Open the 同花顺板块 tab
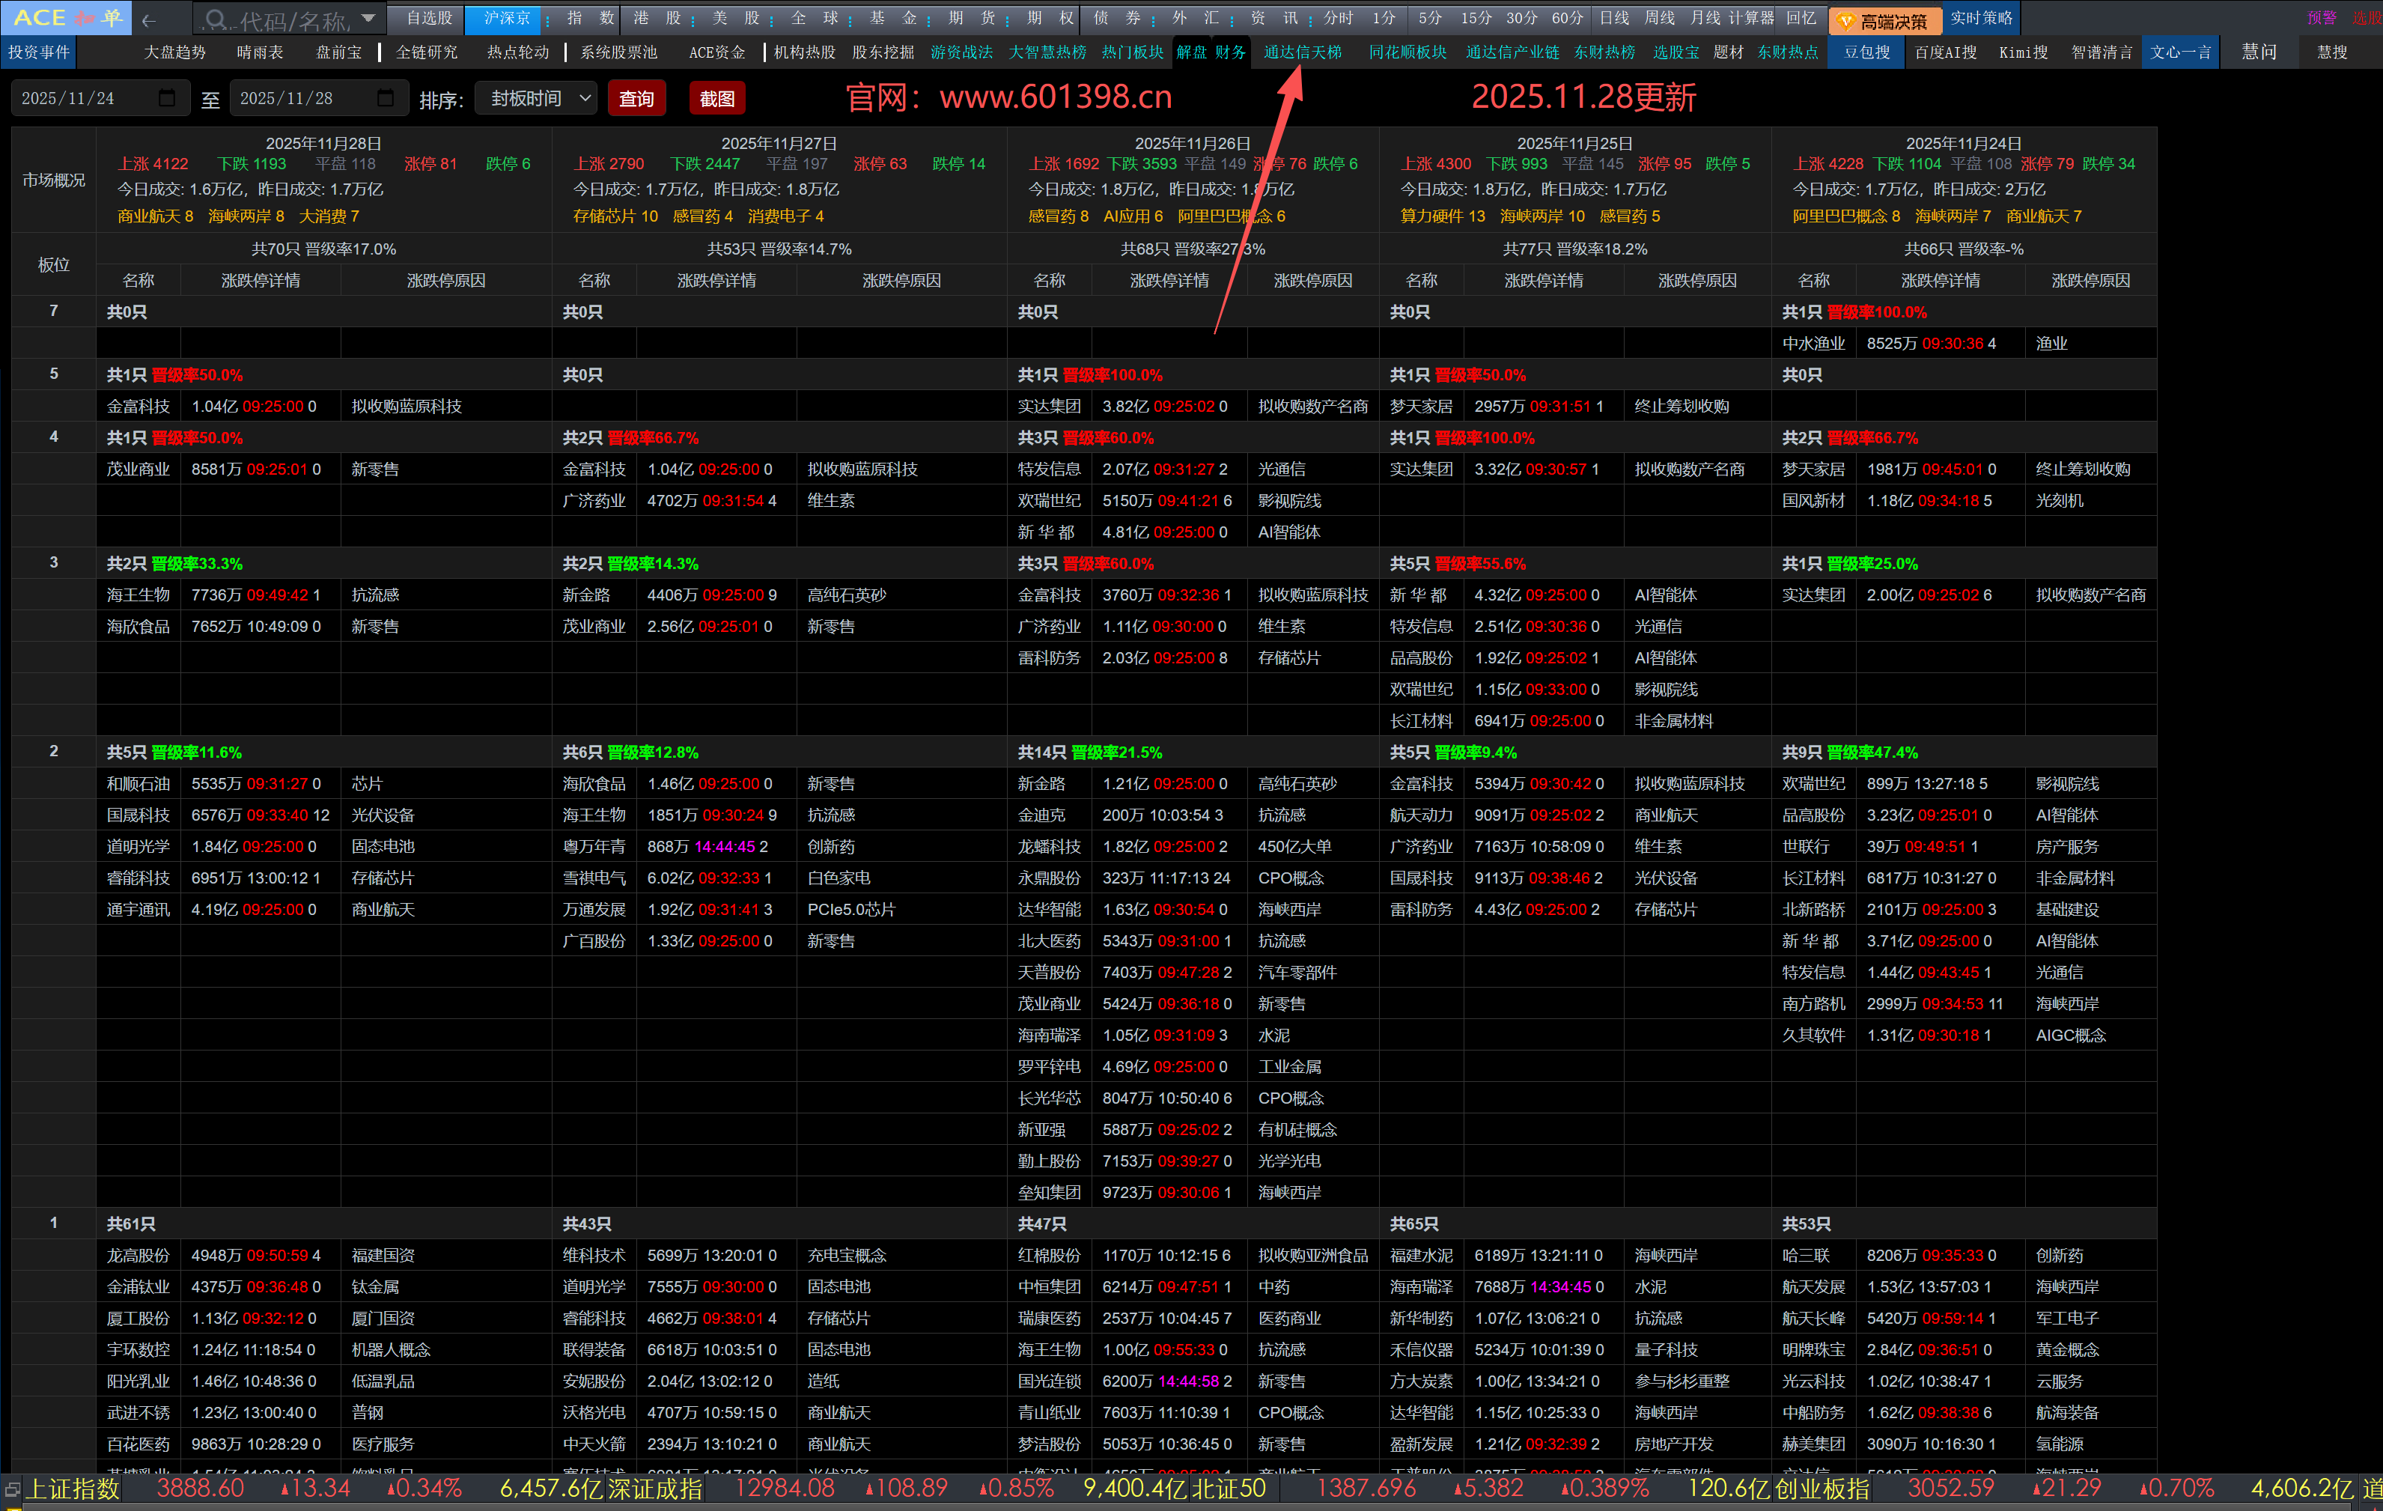Image resolution: width=2383 pixels, height=1511 pixels. tap(1407, 52)
